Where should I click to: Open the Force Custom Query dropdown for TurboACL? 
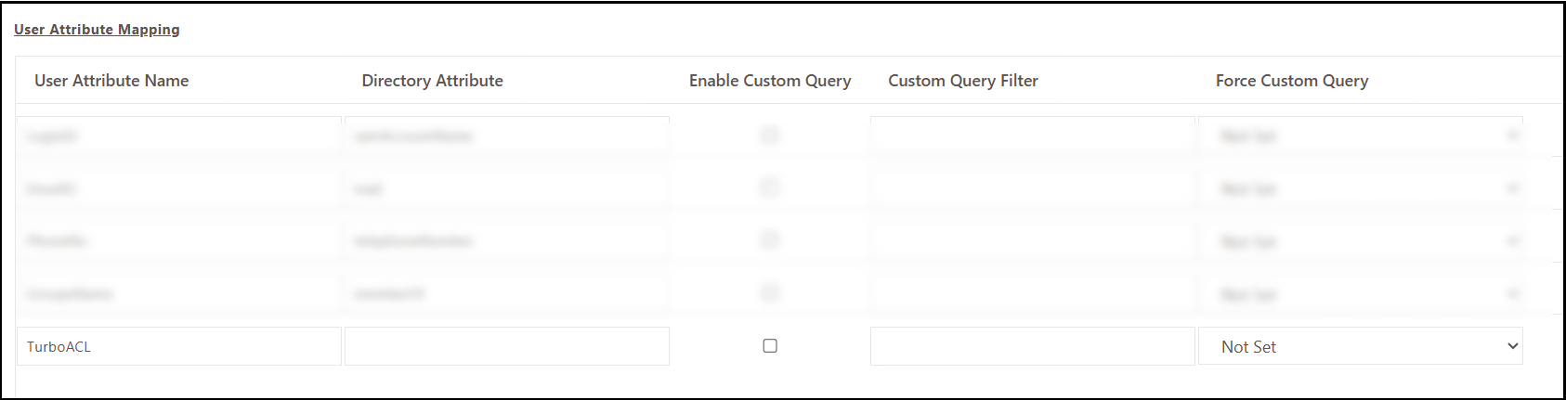click(1360, 346)
